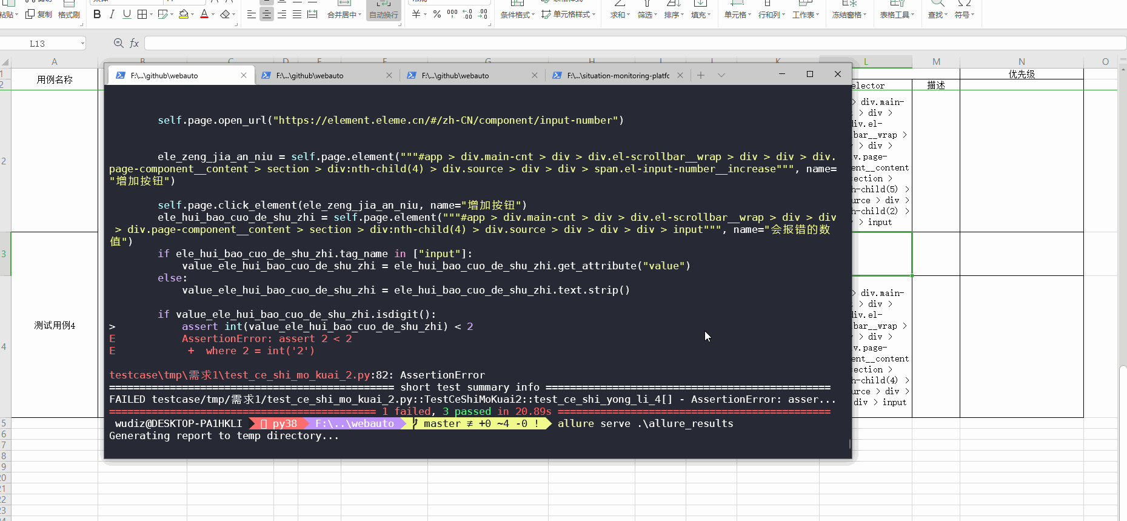1127x521 pixels.
Task: Switch to first terminal tab F:\...\github\webauto
Action: (x=181, y=75)
